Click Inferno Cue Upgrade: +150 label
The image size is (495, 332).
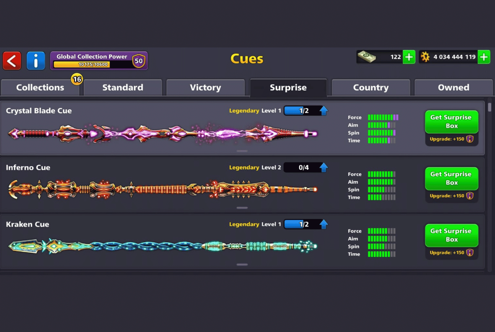(x=447, y=196)
